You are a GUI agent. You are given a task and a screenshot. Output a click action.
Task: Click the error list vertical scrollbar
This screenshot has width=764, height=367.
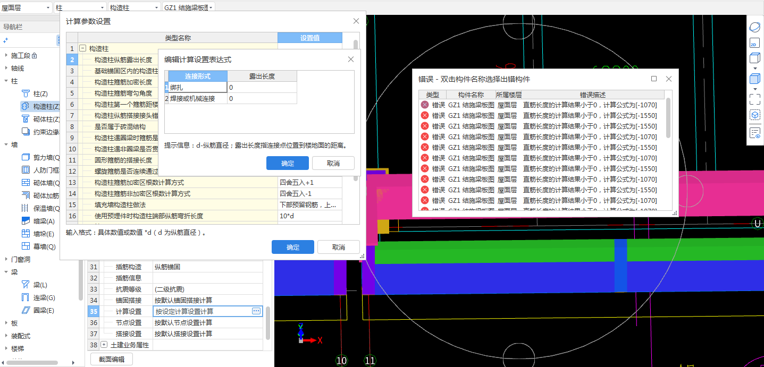point(668,118)
